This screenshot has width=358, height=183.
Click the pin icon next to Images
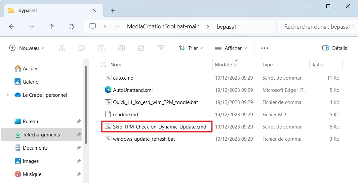[x=79, y=161]
